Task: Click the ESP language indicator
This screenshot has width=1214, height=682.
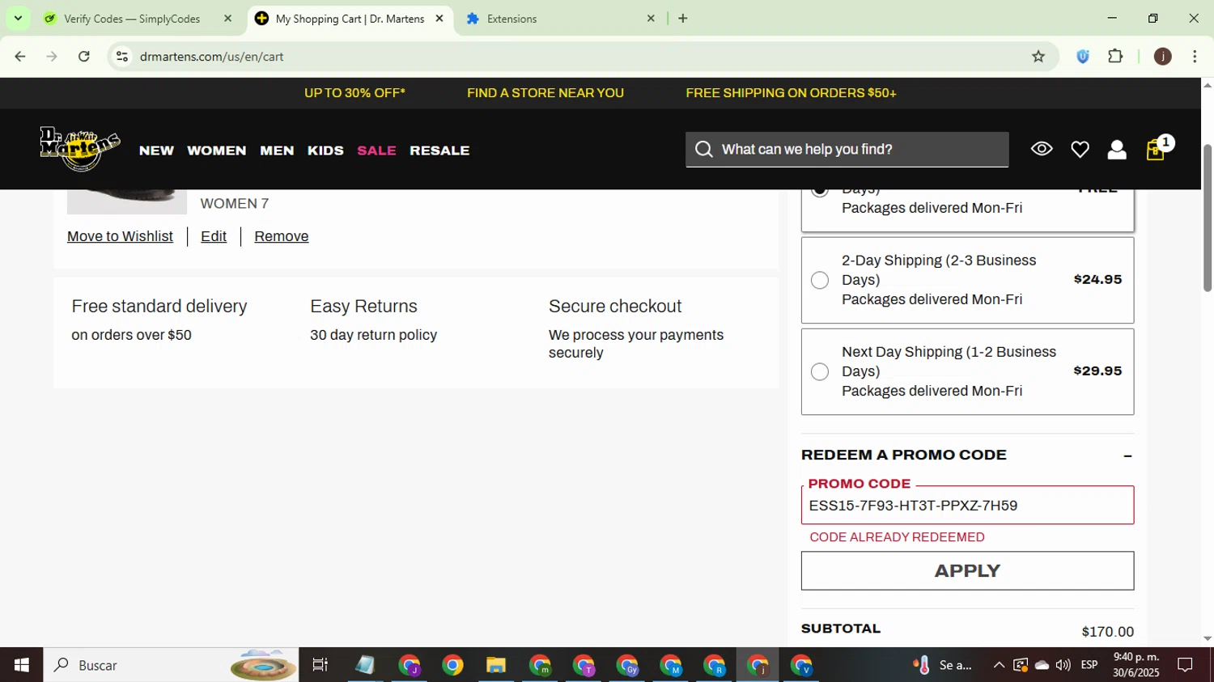Action: click(x=1089, y=665)
